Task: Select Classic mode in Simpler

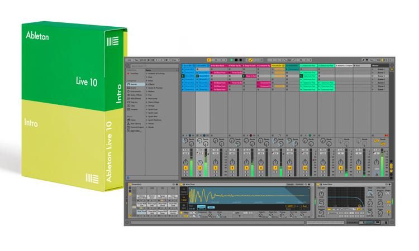Action: coord(184,191)
